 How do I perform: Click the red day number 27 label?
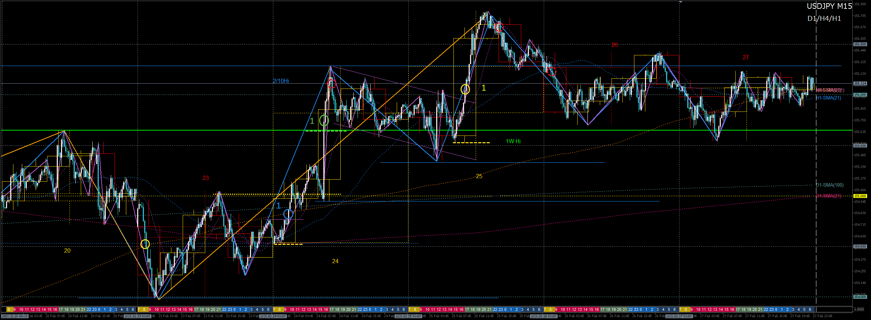coord(745,57)
